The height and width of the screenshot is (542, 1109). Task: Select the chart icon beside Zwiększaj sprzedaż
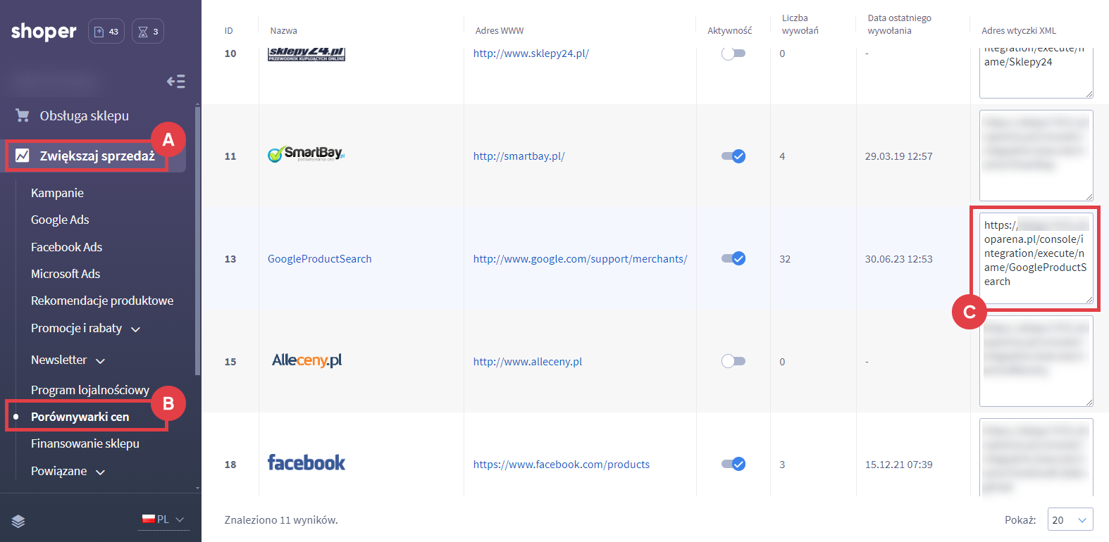tap(22, 156)
